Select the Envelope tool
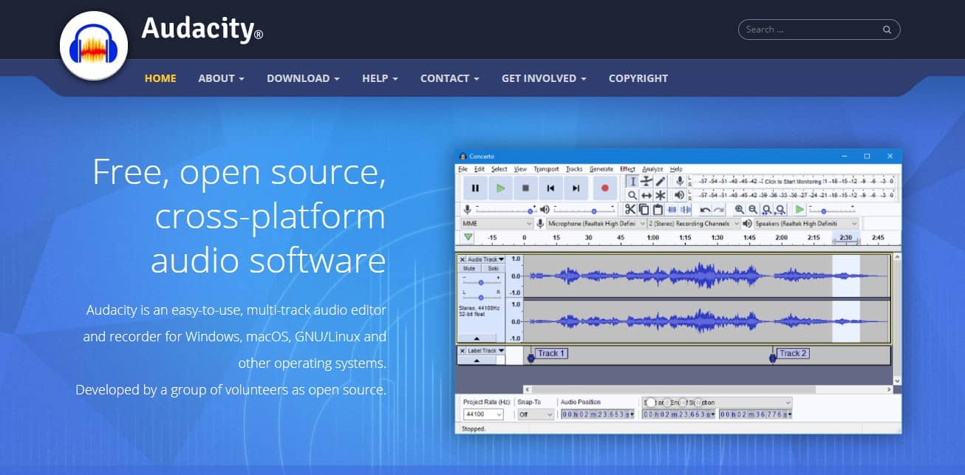Image resolution: width=965 pixels, height=475 pixels. click(647, 182)
